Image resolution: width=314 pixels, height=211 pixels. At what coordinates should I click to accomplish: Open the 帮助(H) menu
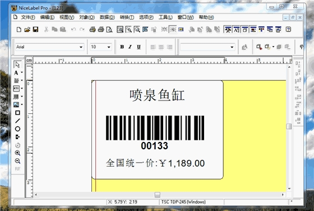(x=206, y=17)
